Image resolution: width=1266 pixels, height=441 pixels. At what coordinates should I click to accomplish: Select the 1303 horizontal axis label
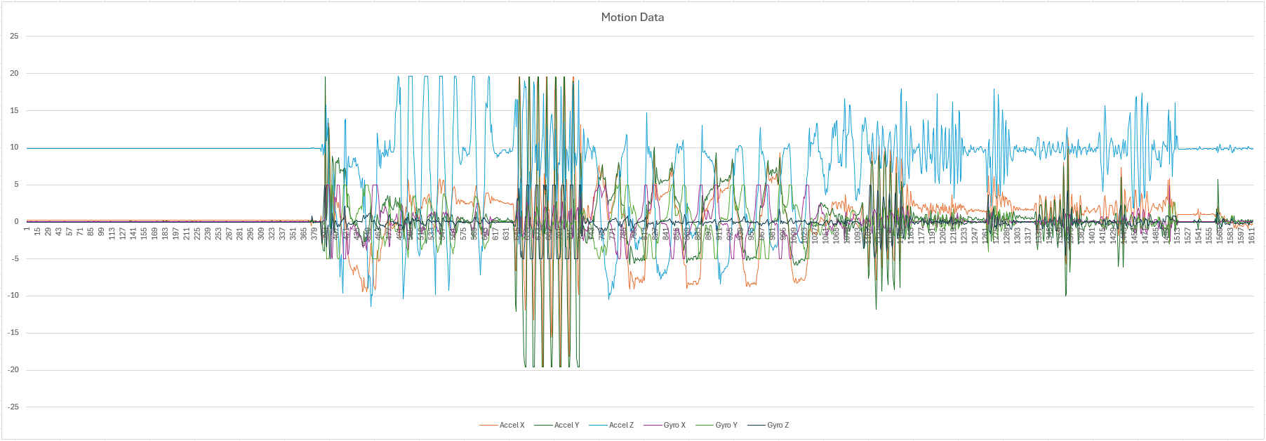pos(1017,234)
